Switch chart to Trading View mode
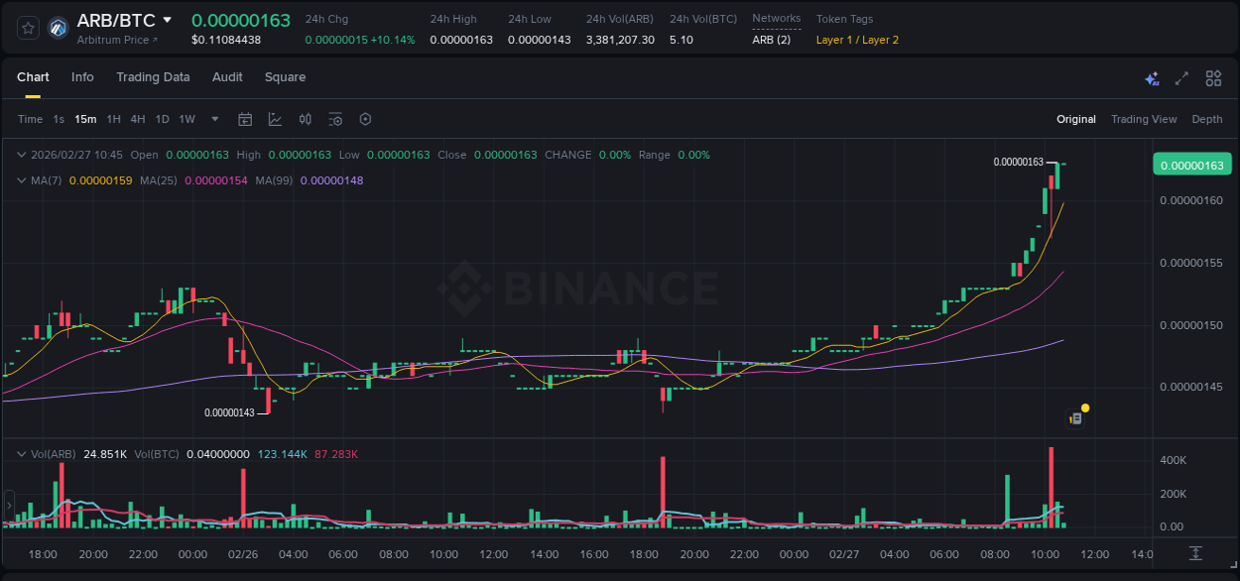The width and height of the screenshot is (1240, 581). point(1144,119)
